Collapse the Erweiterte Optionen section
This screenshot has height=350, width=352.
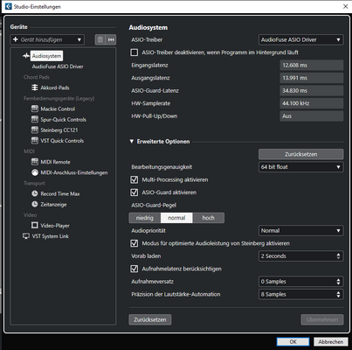(132, 142)
